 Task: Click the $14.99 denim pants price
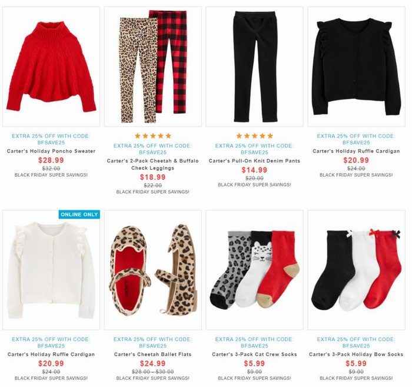(x=254, y=170)
